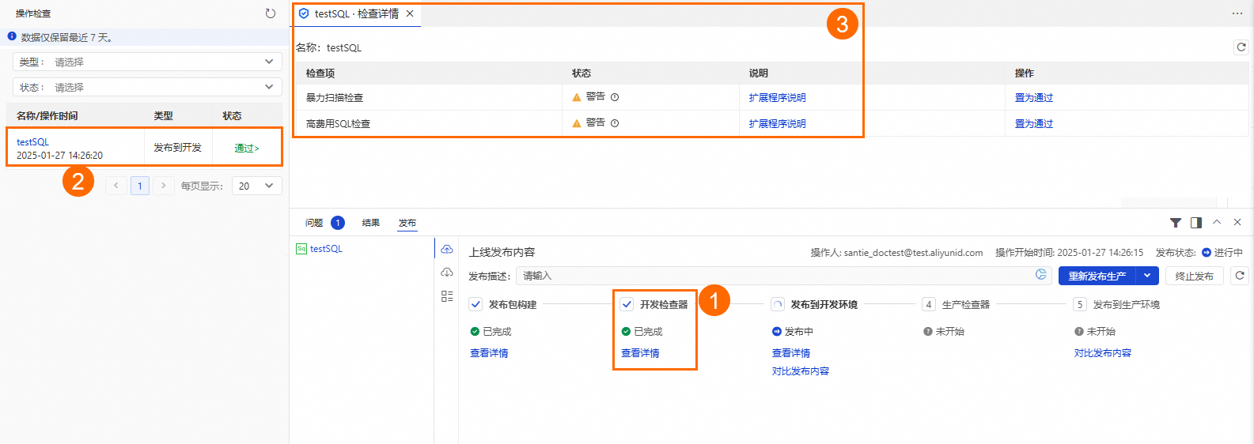This screenshot has height=444, width=1254.
Task: Click 置为通过 for 暴力扫描检查
Action: (x=1034, y=98)
